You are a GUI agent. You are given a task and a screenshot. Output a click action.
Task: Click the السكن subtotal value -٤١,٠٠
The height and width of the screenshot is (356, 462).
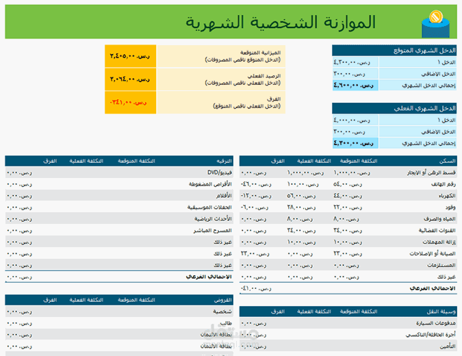point(256,288)
